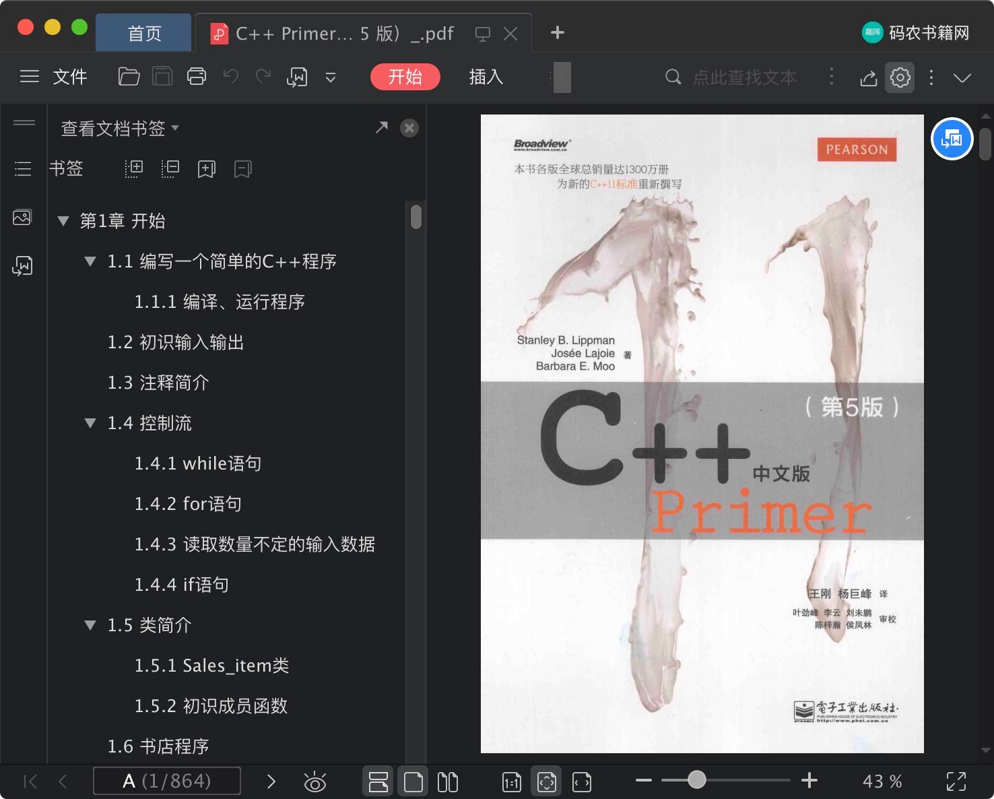Toggle single page view mode
The width and height of the screenshot is (994, 799).
point(413,781)
